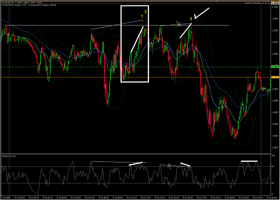Click the RSI 100 scale value
Screen dimensions: 280x200
pyautogui.click(x=273, y=156)
